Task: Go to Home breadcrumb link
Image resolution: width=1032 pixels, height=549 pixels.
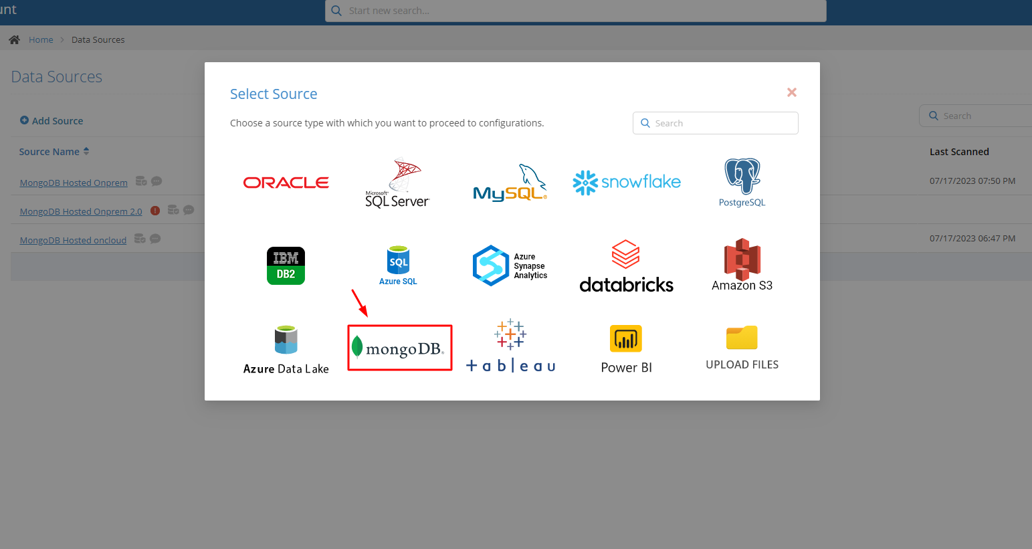Action: 41,39
